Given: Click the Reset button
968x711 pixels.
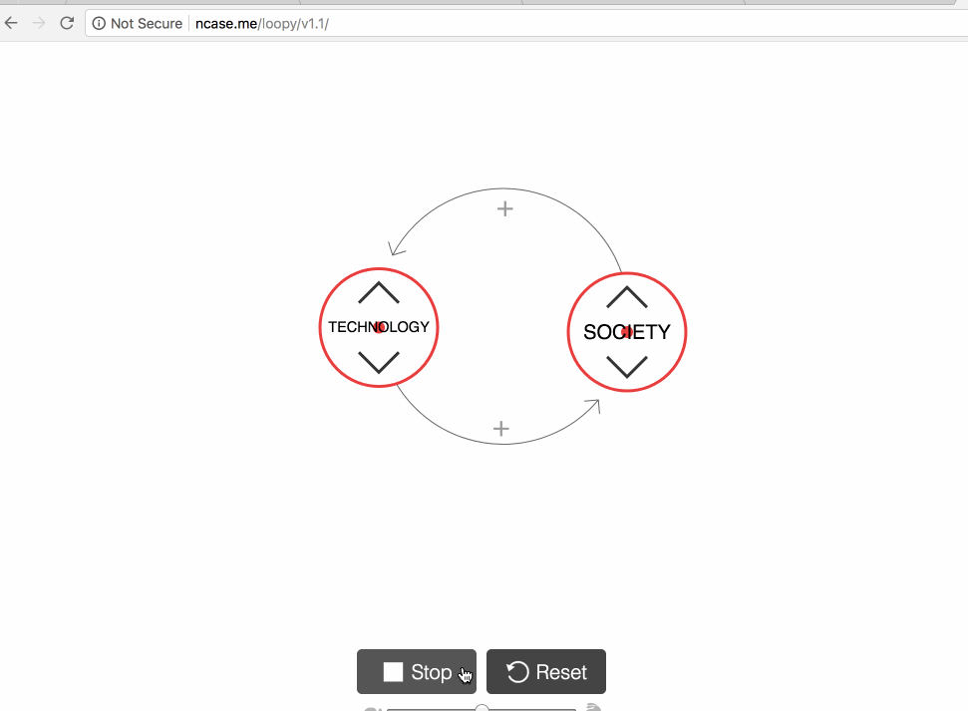Looking at the screenshot, I should click(x=546, y=671).
